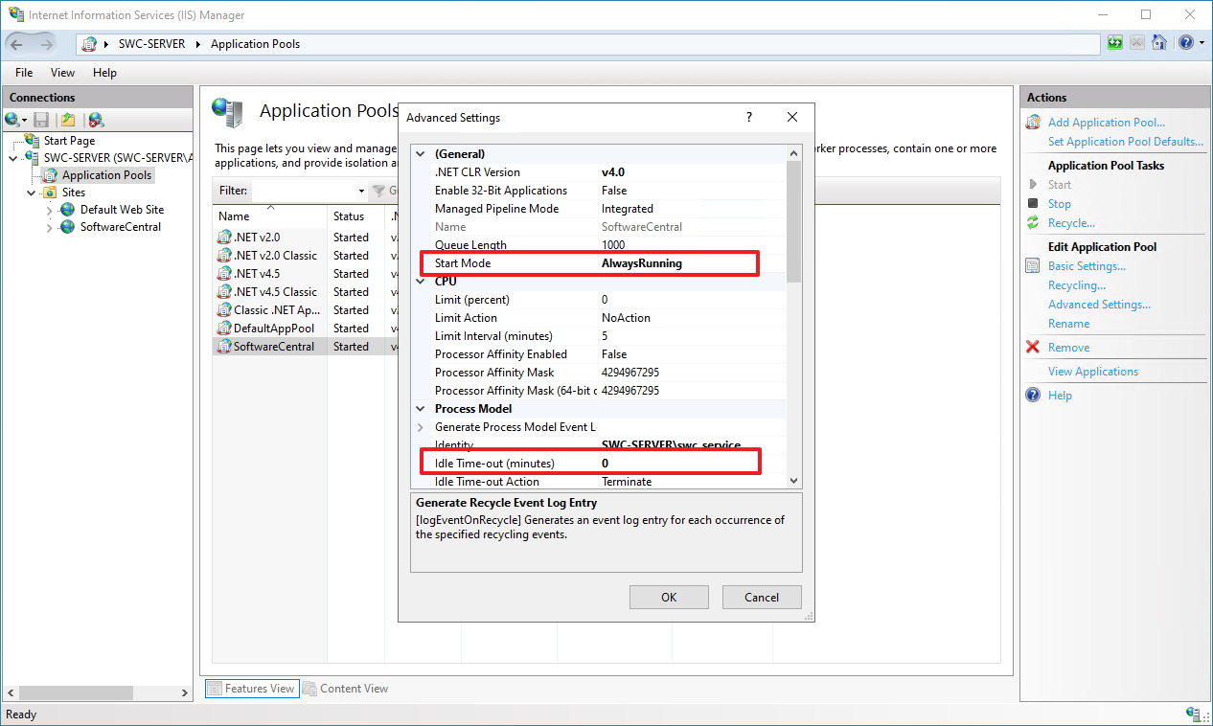Expand Generate Process Model Event Log entry
The height and width of the screenshot is (726, 1213).
point(420,427)
